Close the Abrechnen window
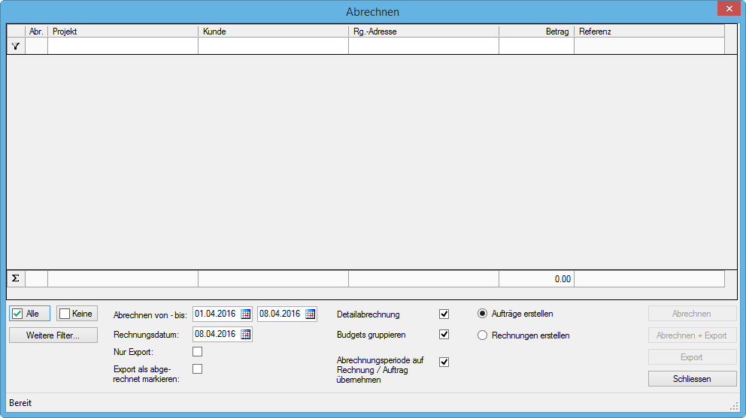 coord(728,8)
